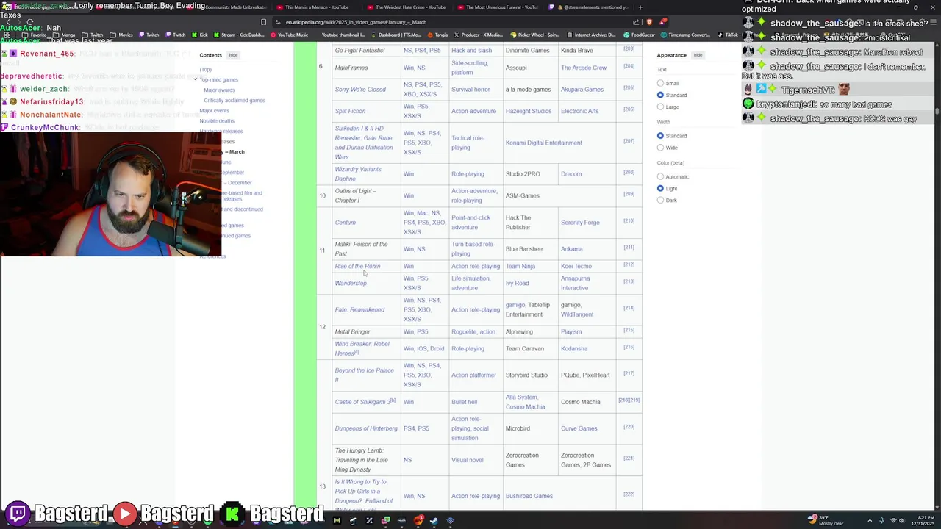The image size is (941, 529).
Task: Open Sorry We're Closed game link
Action: [x=360, y=90]
